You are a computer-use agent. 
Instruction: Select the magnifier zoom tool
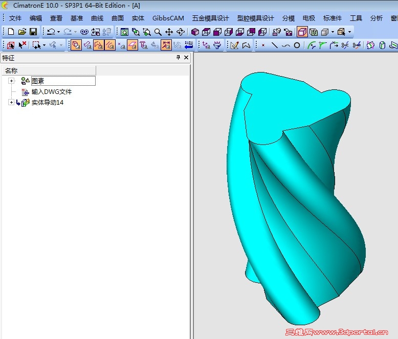pos(158,32)
